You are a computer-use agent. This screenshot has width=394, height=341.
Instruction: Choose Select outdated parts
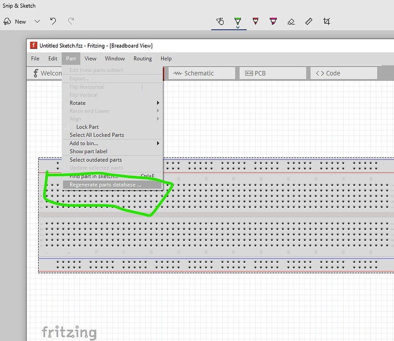click(x=112, y=160)
